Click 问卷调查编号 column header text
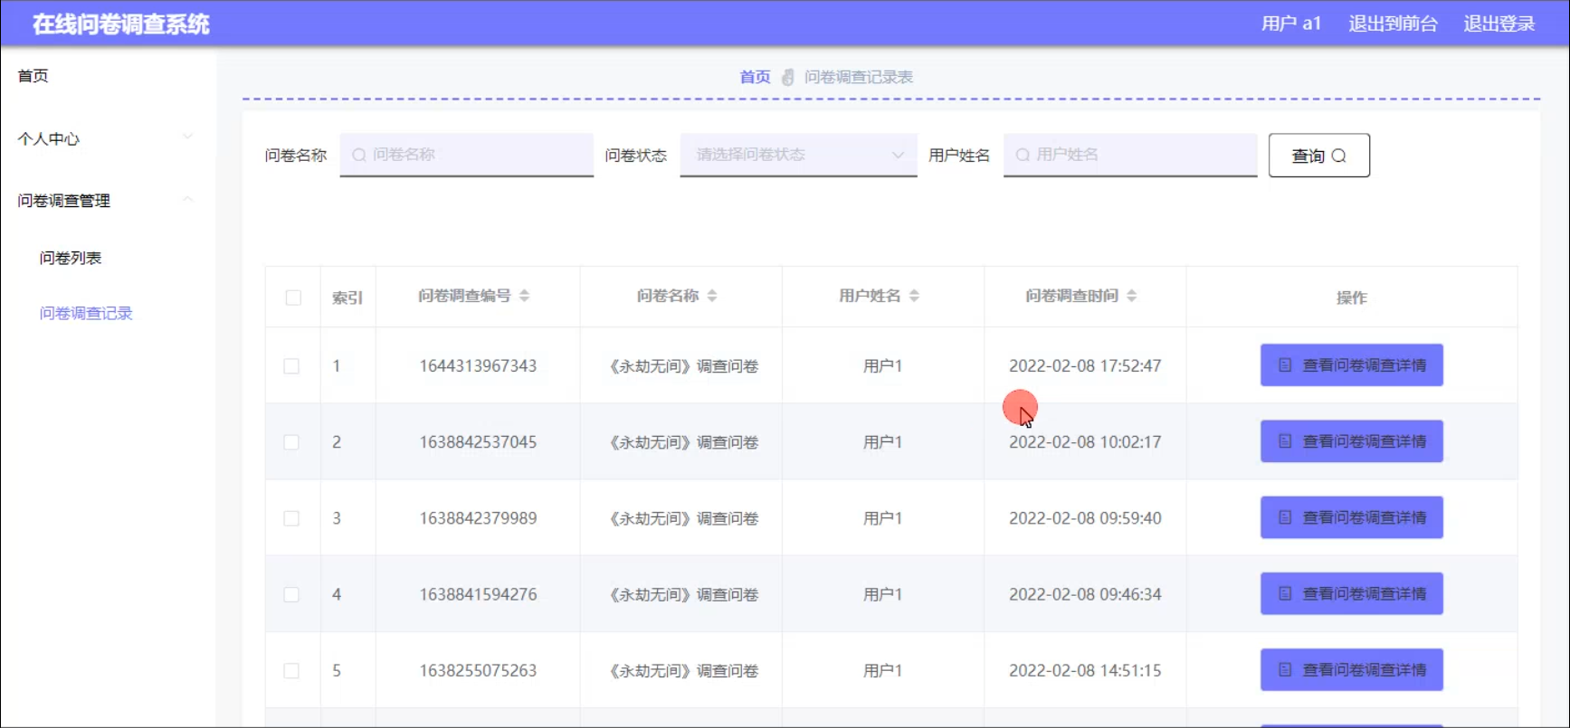 (464, 296)
